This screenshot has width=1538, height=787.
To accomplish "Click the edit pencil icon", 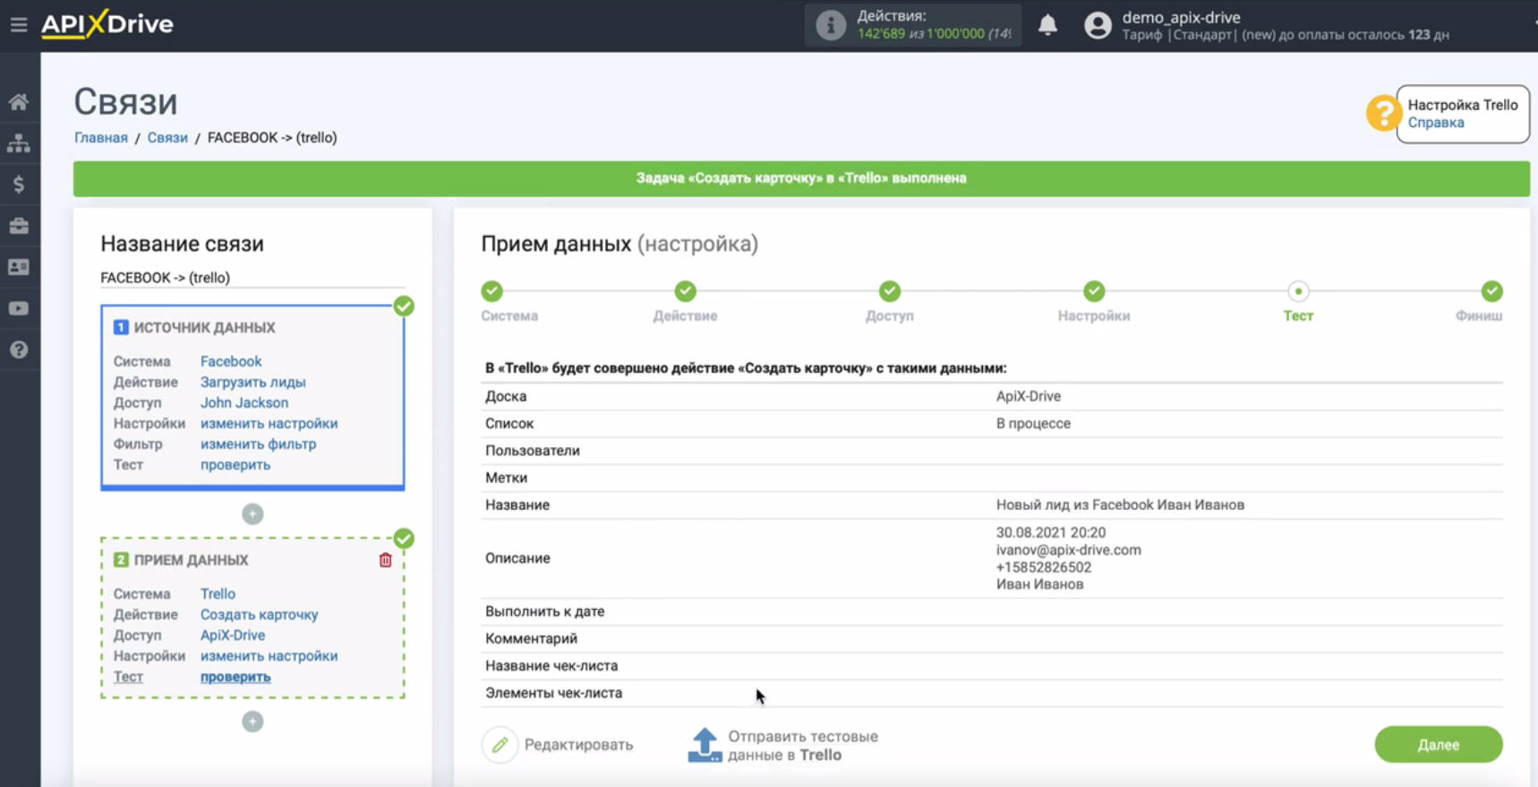I will [x=500, y=745].
